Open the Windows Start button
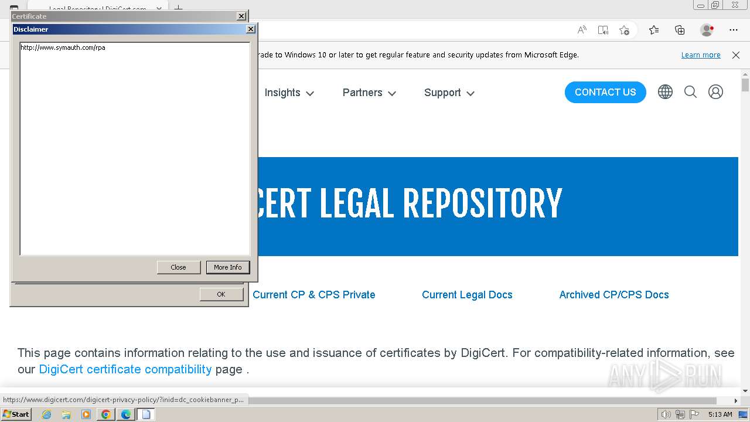This screenshot has width=750, height=422. coord(16,414)
